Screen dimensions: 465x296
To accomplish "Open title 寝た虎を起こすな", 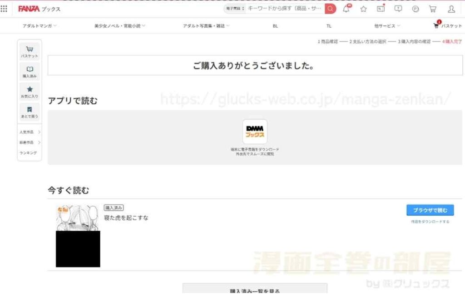I will coord(126,218).
